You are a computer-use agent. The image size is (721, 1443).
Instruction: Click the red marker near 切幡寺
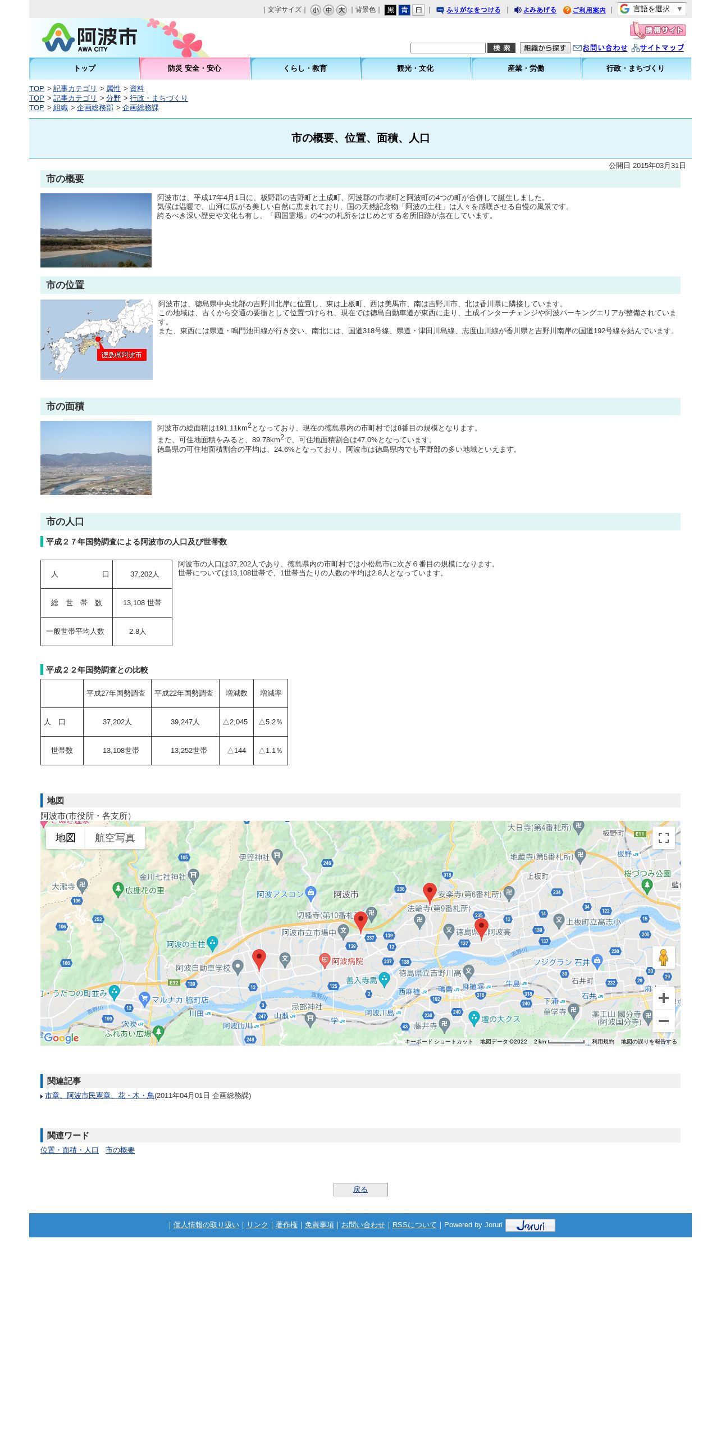click(360, 922)
